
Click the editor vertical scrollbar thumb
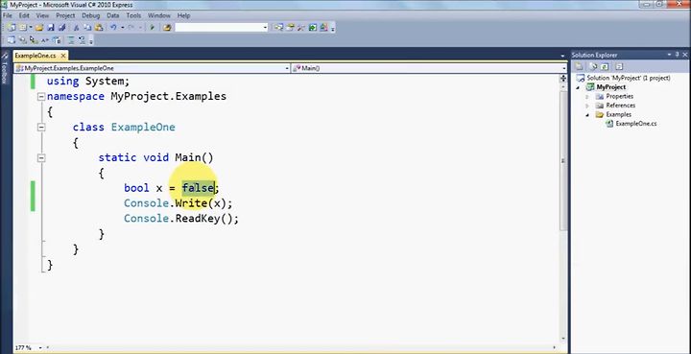(x=563, y=161)
